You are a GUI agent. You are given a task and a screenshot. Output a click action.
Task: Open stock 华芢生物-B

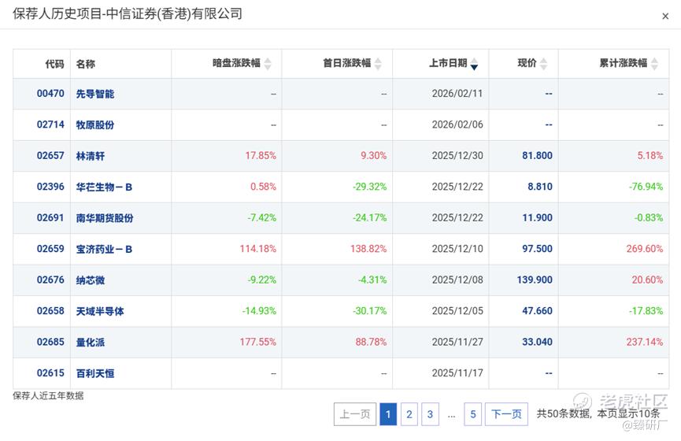pyautogui.click(x=104, y=187)
